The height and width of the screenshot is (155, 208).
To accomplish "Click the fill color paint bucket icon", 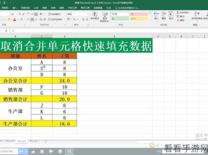I will 9,20.
